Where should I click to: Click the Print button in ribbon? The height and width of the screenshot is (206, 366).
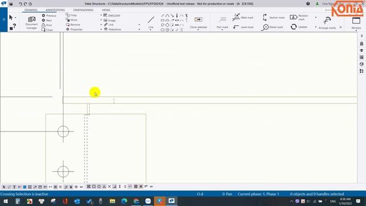pyautogui.click(x=47, y=25)
